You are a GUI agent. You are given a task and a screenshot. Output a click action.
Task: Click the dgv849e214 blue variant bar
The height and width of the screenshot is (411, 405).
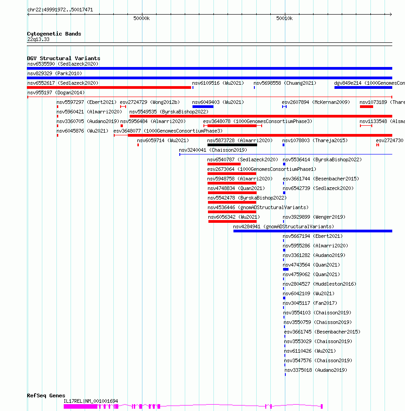[x=363, y=87]
